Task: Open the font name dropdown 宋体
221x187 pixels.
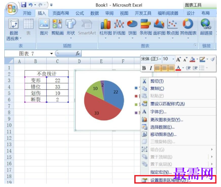Action: (x=160, y=59)
